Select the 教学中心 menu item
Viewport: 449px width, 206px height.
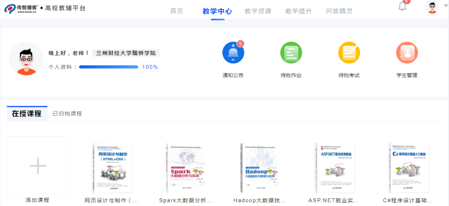[x=217, y=11]
